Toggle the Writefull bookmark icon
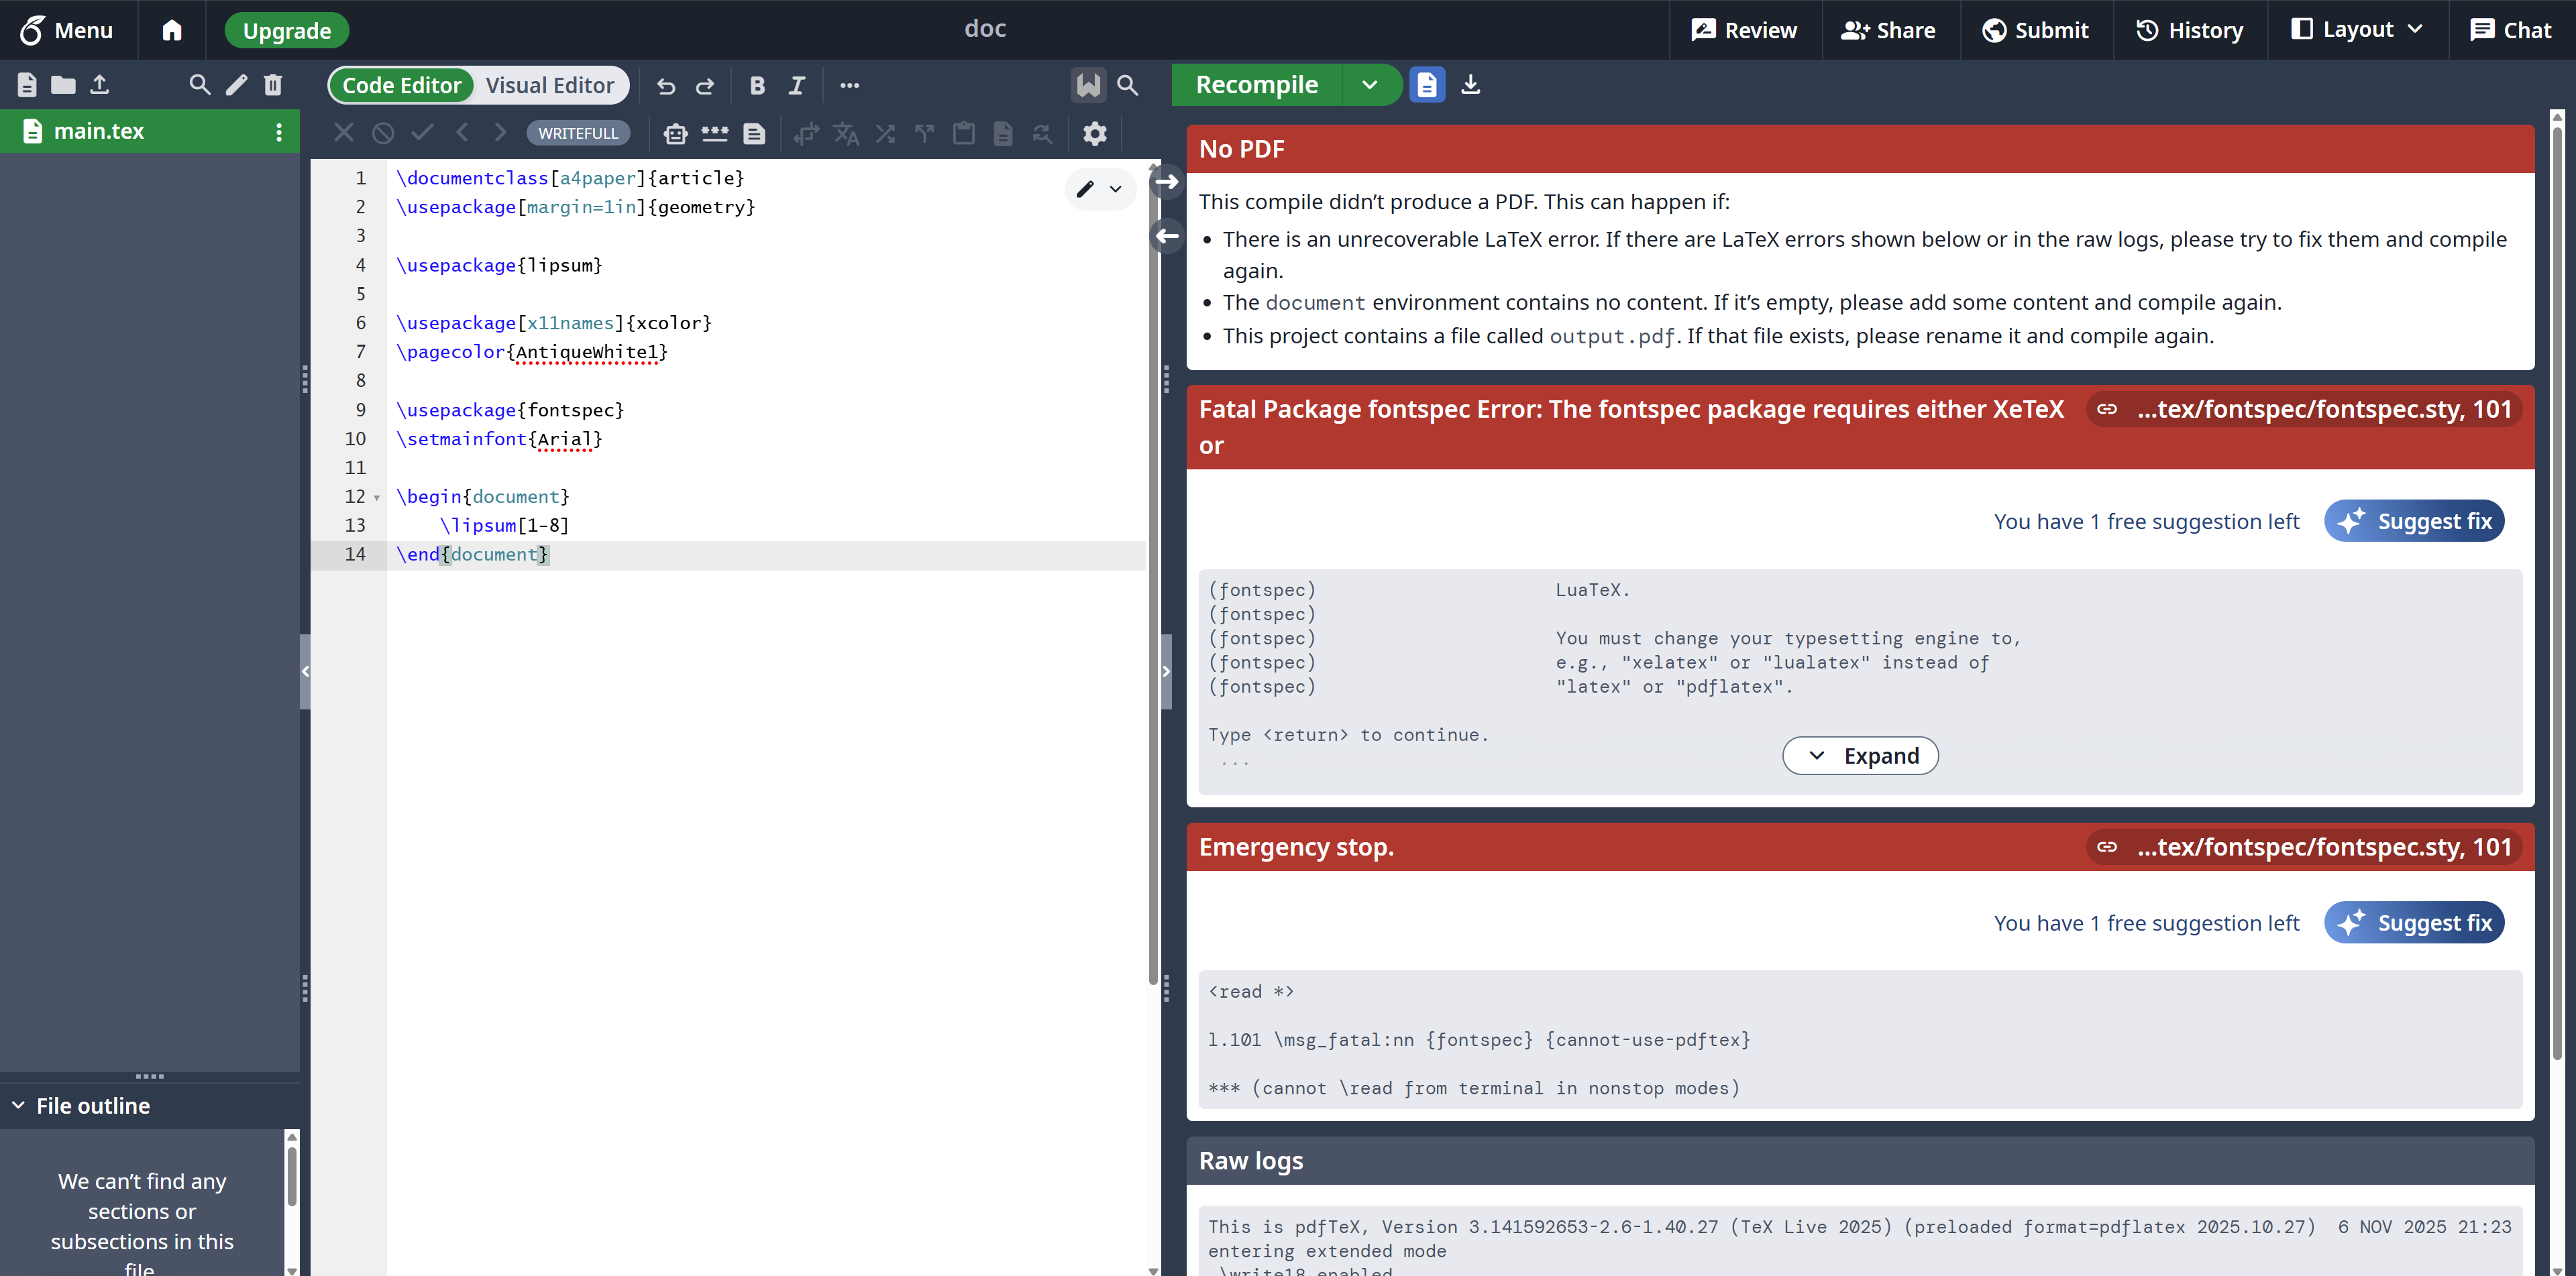Viewport: 2576px width, 1276px height. tap(1088, 85)
